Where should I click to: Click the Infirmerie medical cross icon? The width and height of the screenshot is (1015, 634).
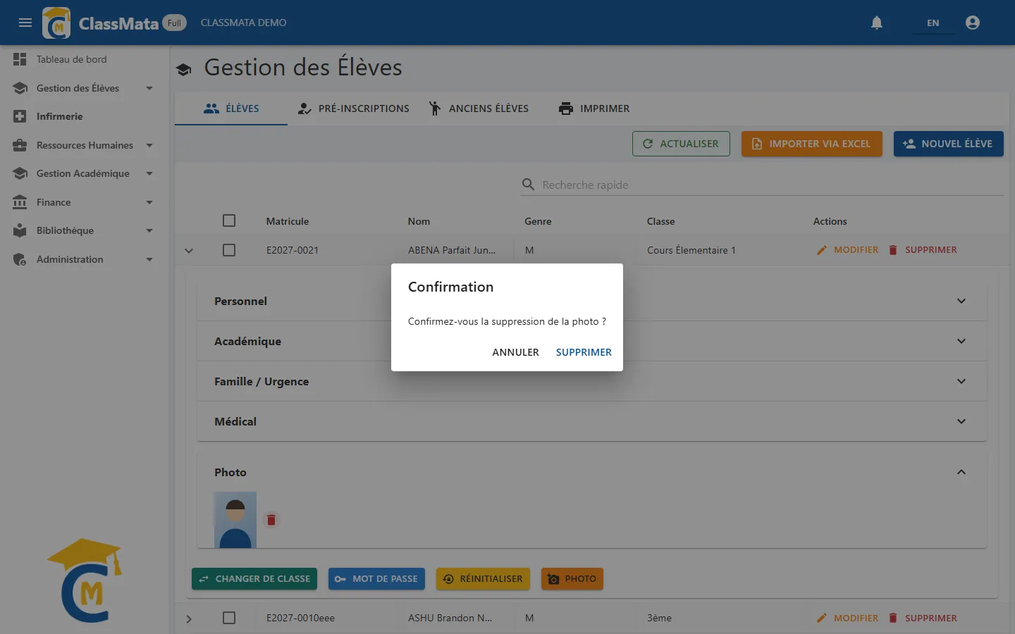pos(20,116)
